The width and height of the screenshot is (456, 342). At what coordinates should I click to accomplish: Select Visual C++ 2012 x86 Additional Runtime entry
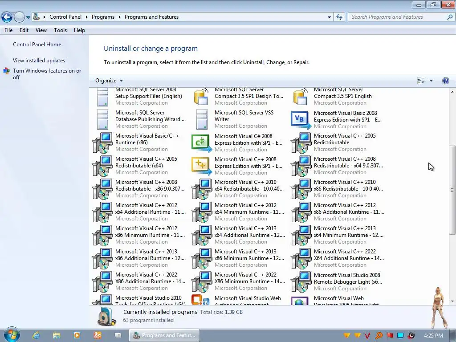(338, 212)
